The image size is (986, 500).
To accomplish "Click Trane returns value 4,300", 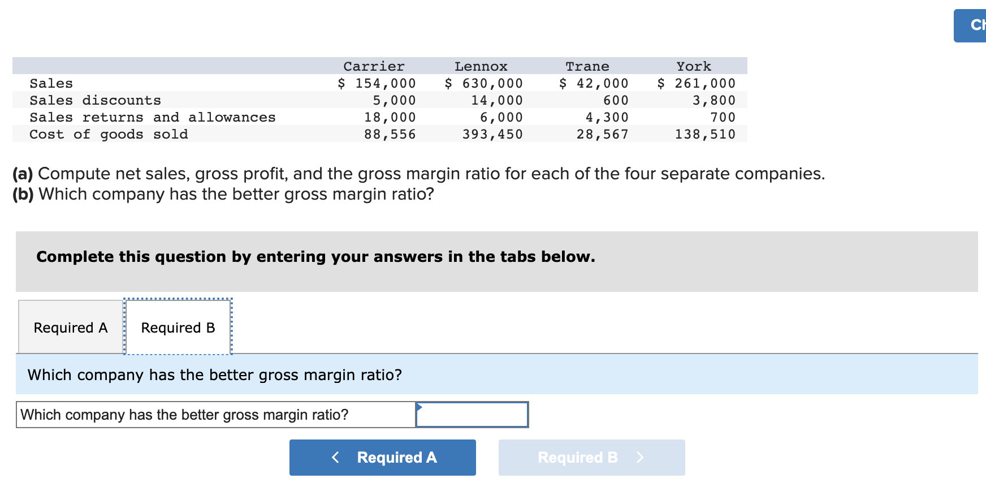I will (x=607, y=117).
